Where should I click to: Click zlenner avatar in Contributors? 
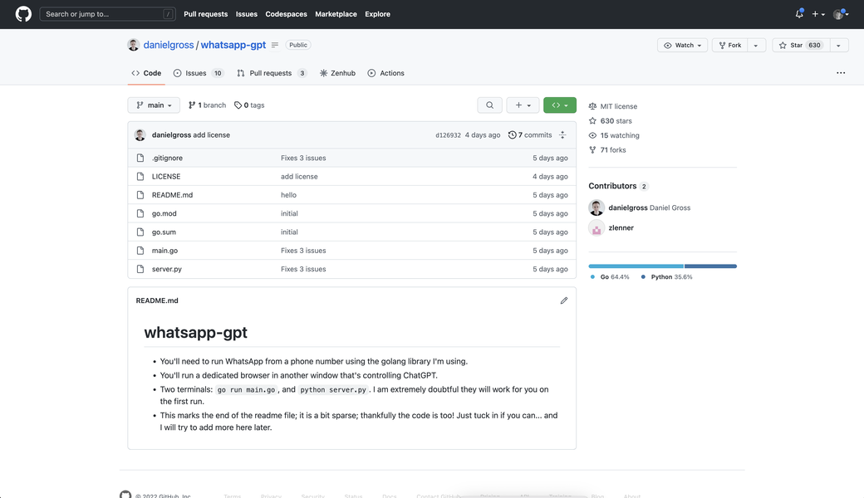596,227
